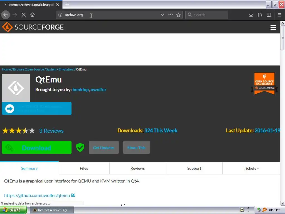Open the SourceForge site hamburger menu
285x214 pixels.
point(273,28)
